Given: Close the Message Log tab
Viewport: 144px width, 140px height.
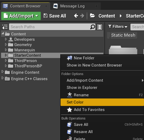Looking at the screenshot, I should pyautogui.click(x=96, y=6).
